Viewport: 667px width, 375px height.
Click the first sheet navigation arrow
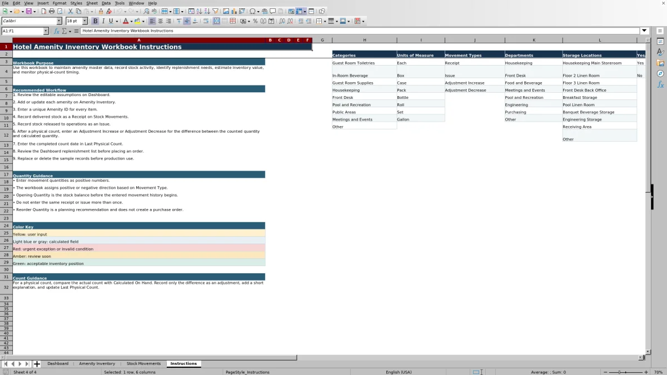(5, 364)
